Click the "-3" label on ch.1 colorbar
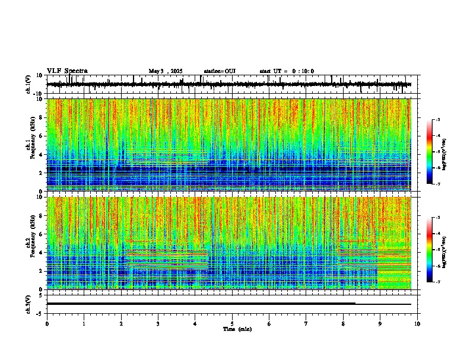 [x=437, y=119]
